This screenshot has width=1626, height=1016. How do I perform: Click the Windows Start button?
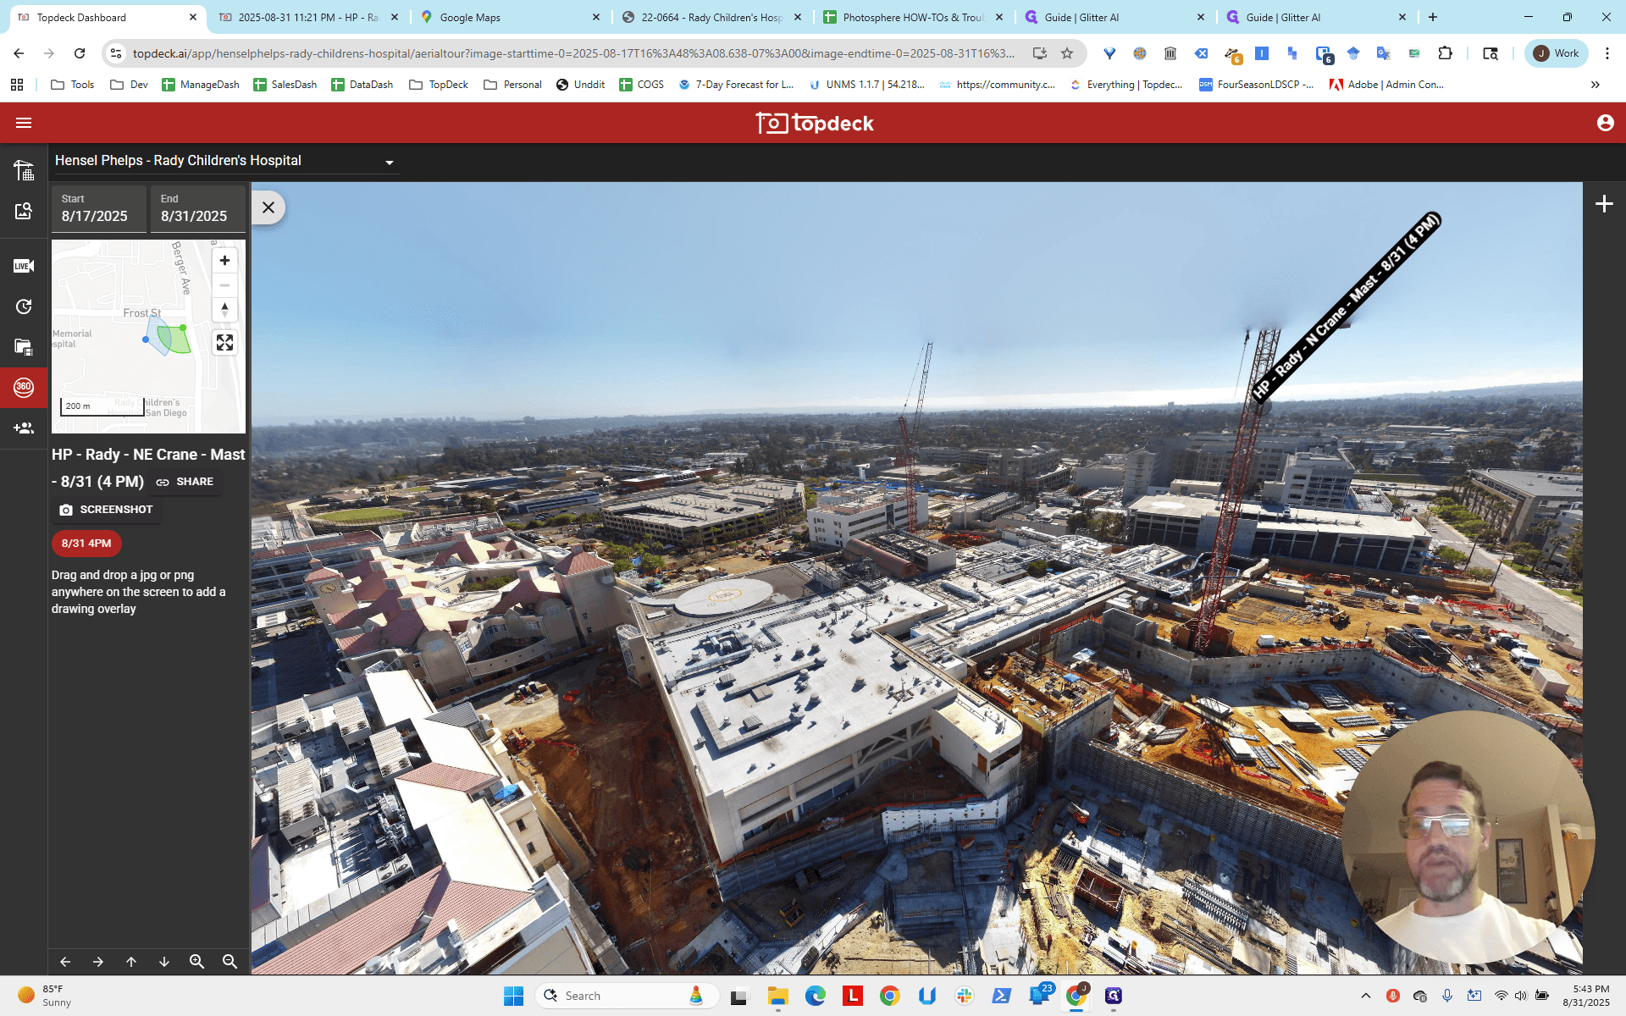point(513,996)
